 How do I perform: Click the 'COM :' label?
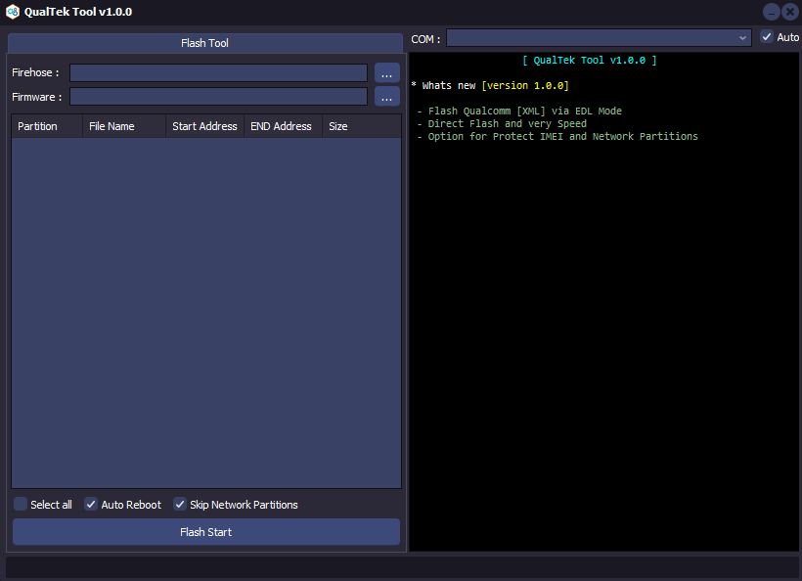[425, 39]
